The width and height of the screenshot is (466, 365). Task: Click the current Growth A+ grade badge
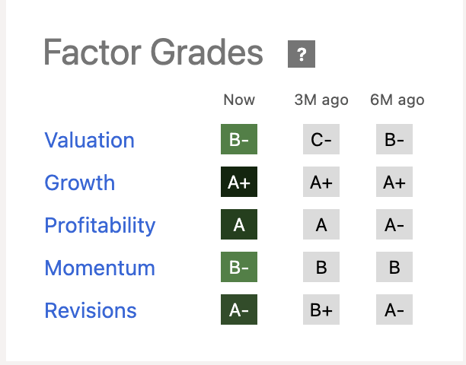click(x=239, y=182)
